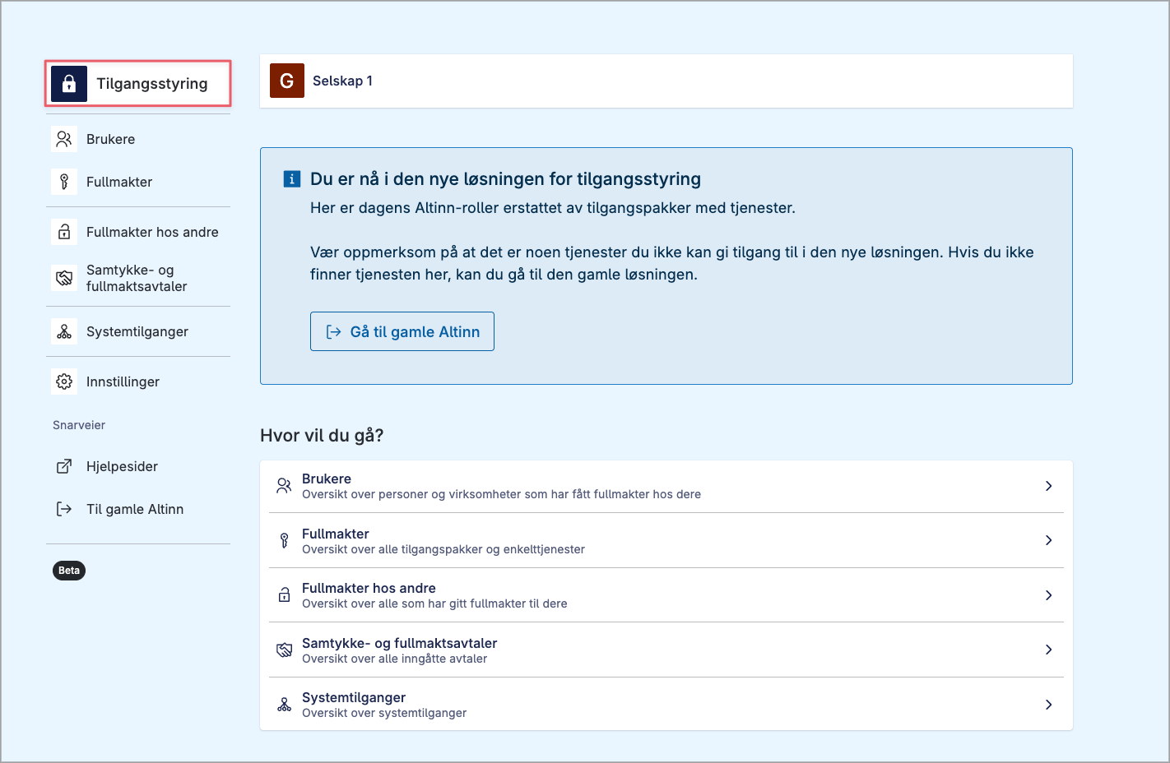
Task: Click the blue info icon in banner
Action: tap(292, 179)
